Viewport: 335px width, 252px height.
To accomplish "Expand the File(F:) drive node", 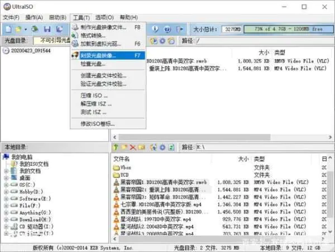I will point(6,206).
